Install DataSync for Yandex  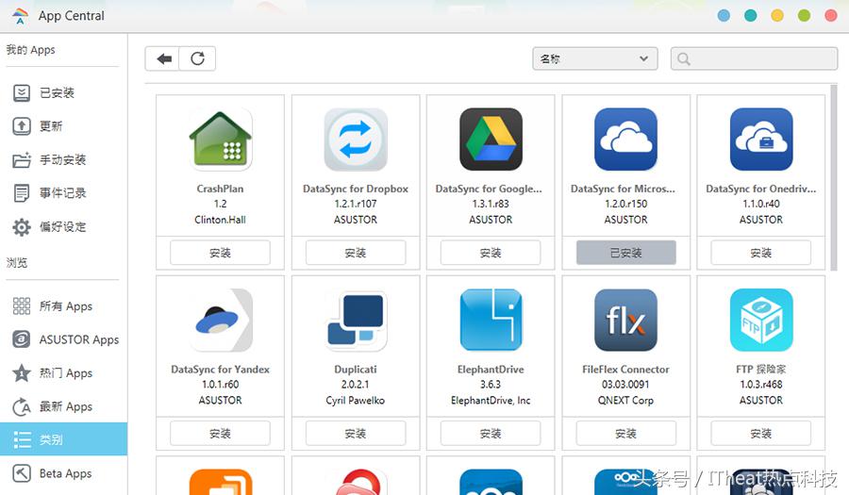click(221, 434)
